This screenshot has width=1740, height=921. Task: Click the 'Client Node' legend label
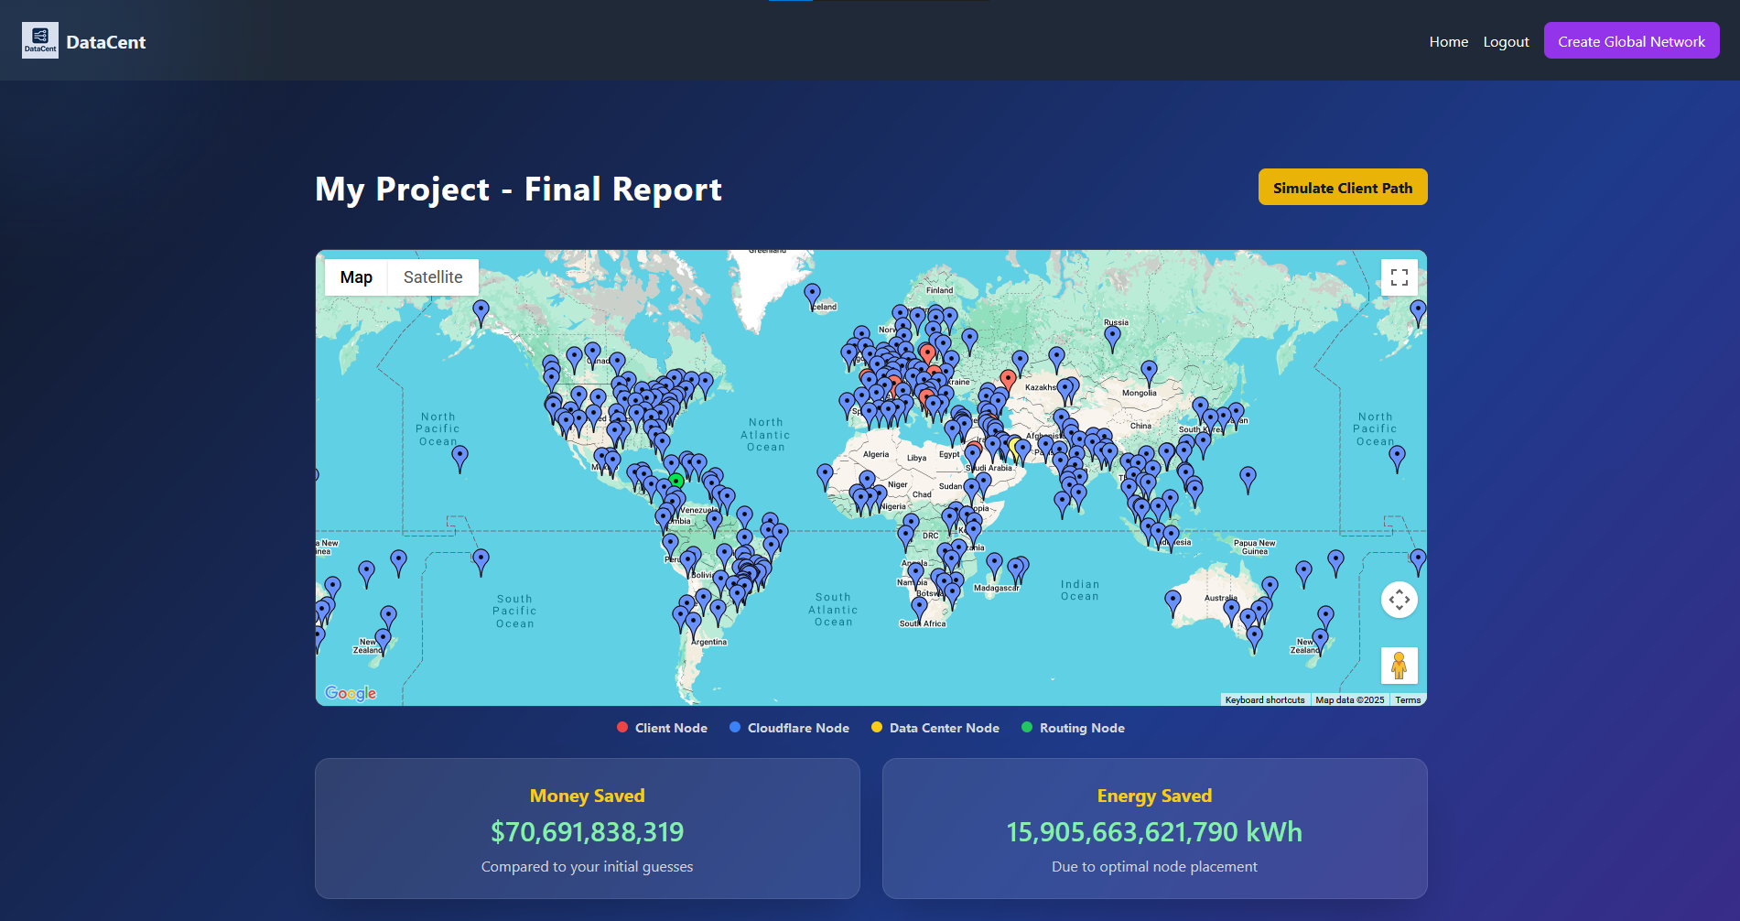click(671, 728)
